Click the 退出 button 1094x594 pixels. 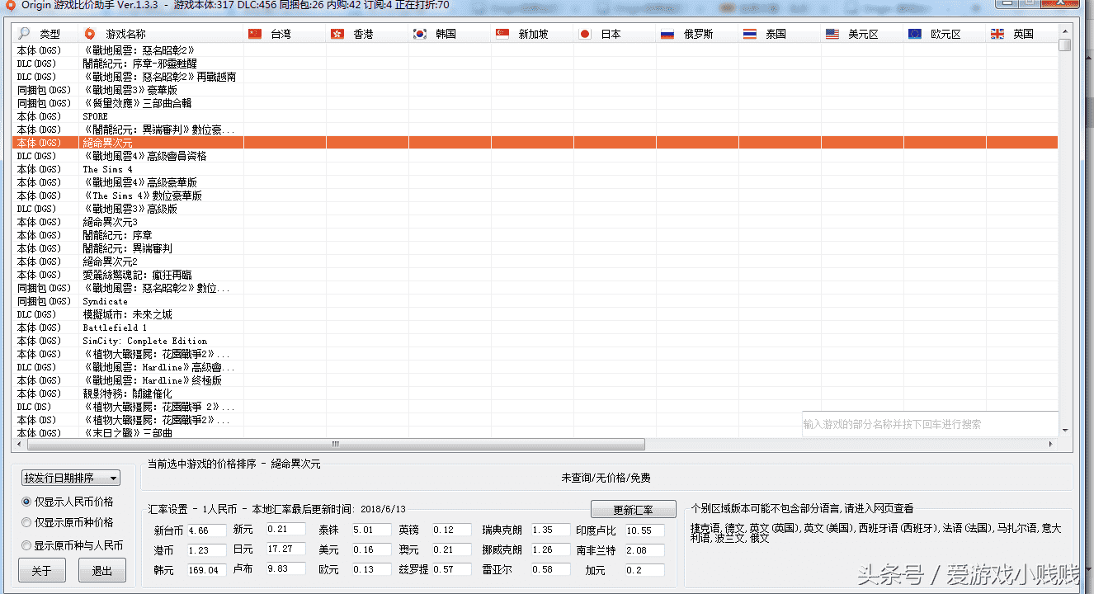102,571
